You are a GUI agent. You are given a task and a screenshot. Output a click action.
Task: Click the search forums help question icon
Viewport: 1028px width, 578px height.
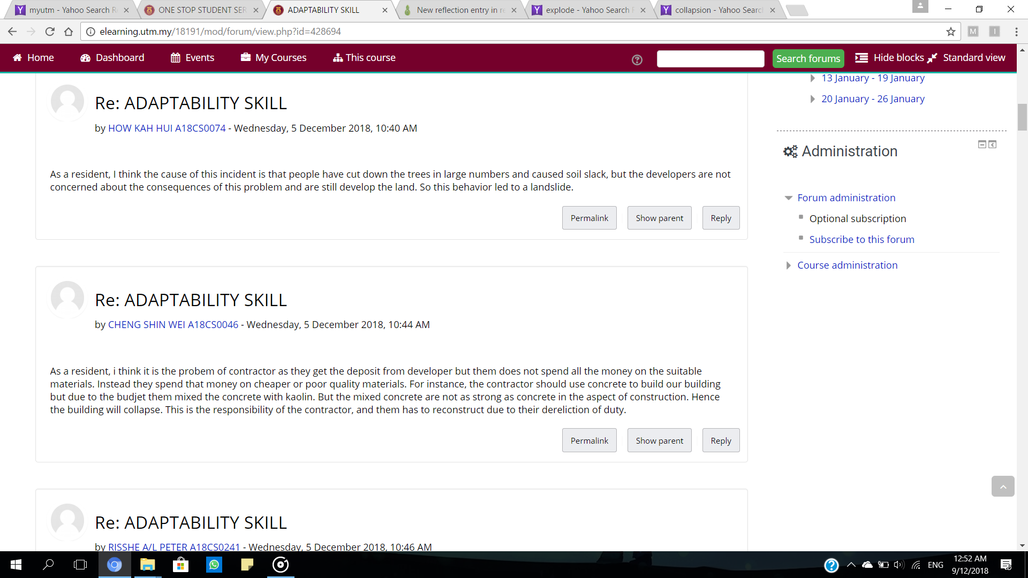[637, 59]
